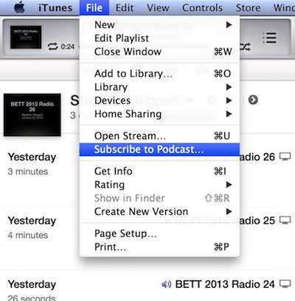
Task: Click the gray arrow next to podcast title
Action: point(253,100)
